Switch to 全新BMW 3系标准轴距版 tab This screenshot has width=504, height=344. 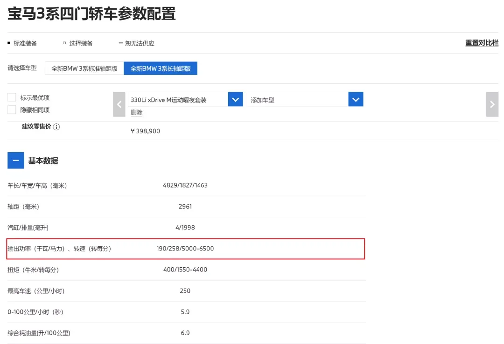pyautogui.click(x=84, y=68)
